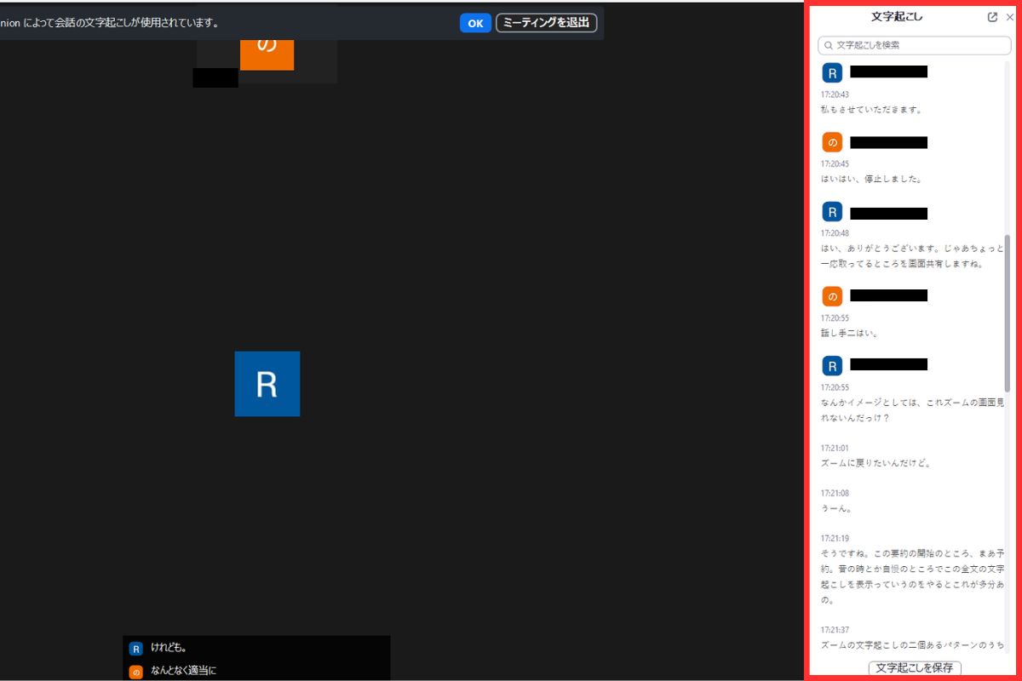Click the R avatar above なんかイメージとしては entry
The height and width of the screenshot is (681, 1022).
tap(832, 365)
